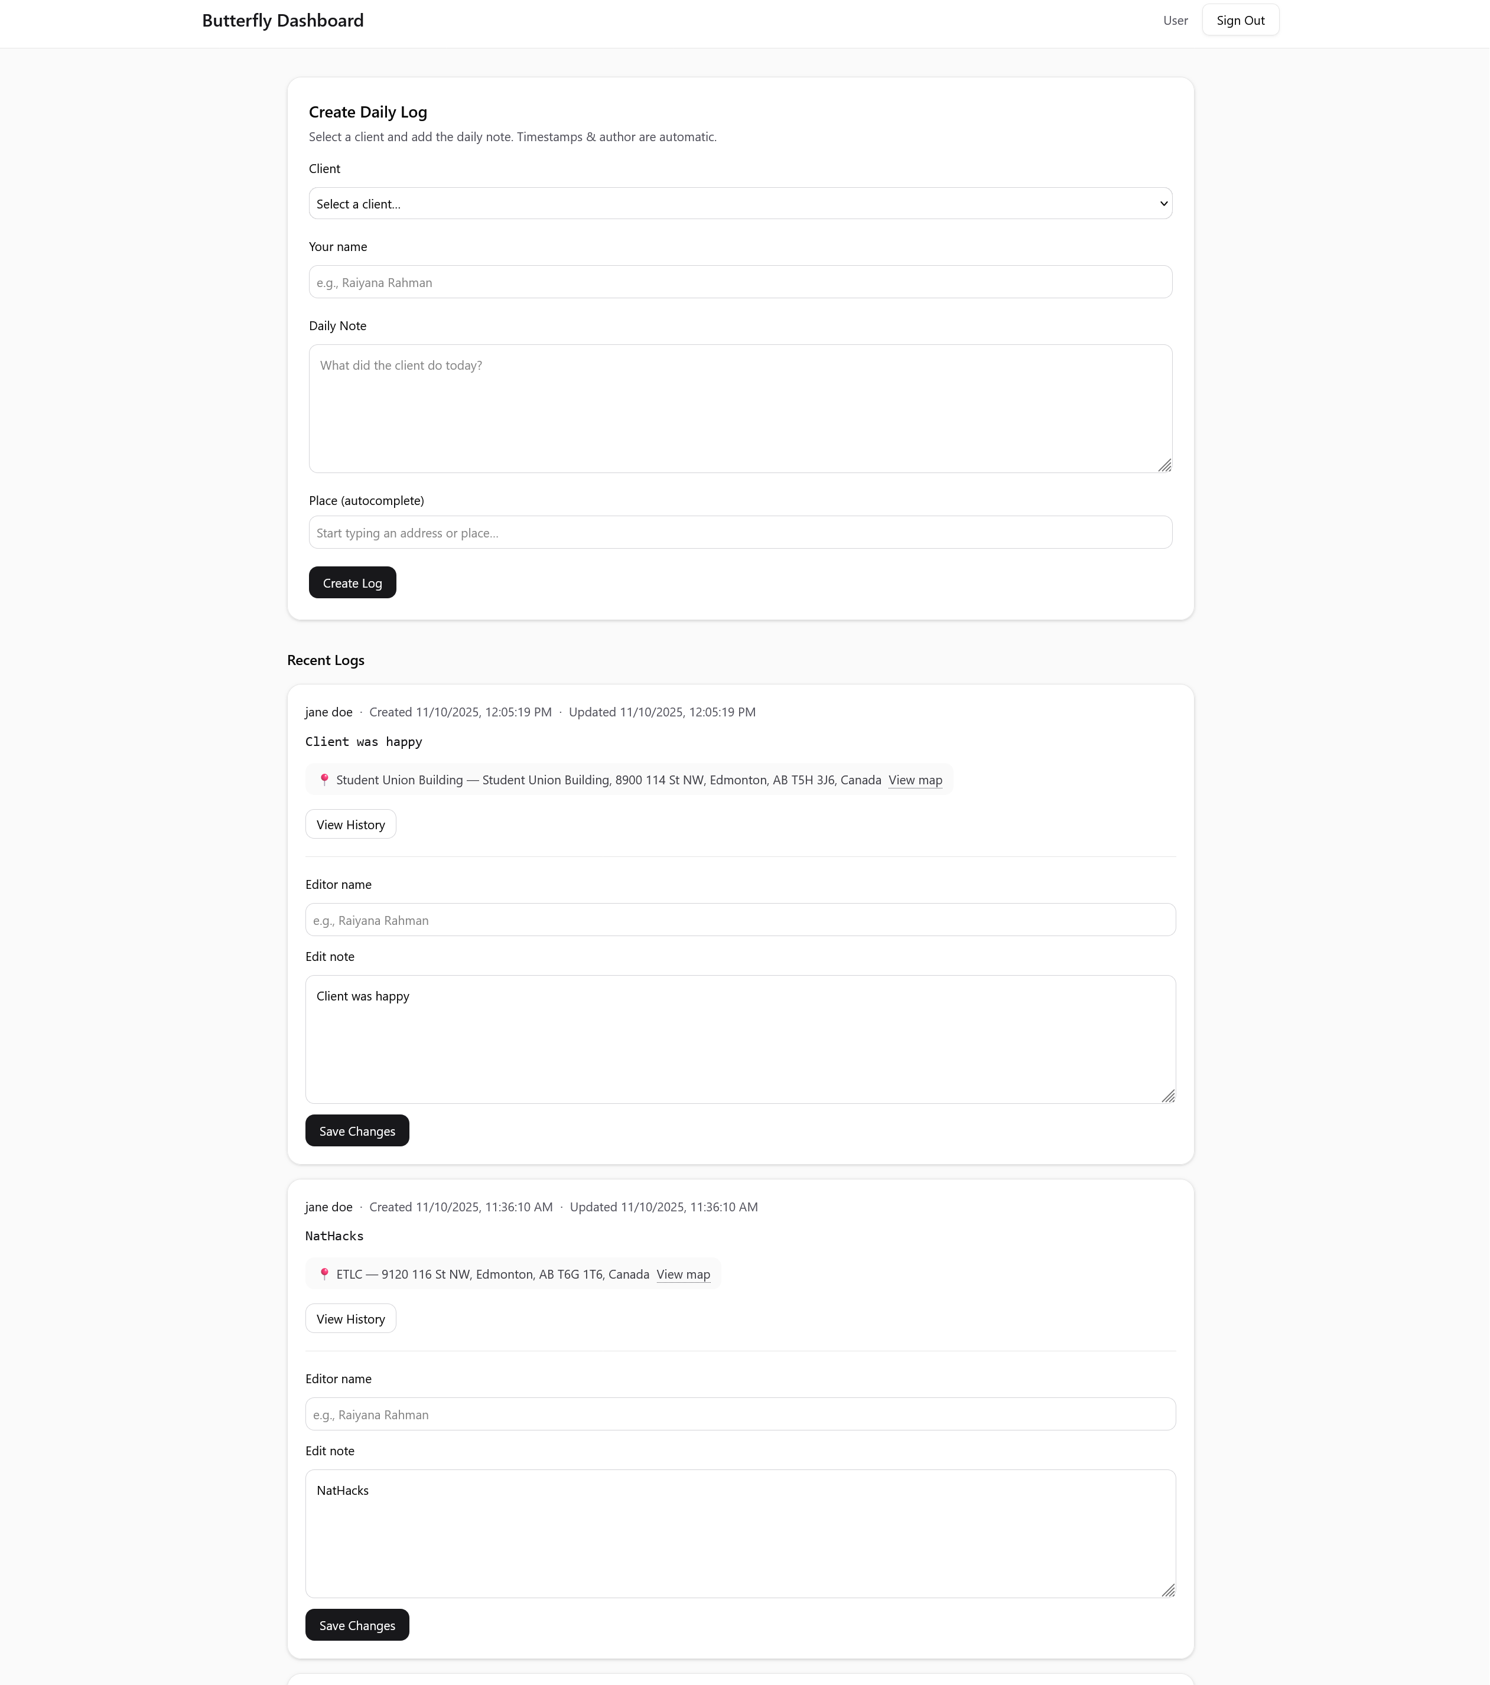Click the Your name input field
Image resolution: width=1490 pixels, height=1685 pixels.
click(x=740, y=282)
